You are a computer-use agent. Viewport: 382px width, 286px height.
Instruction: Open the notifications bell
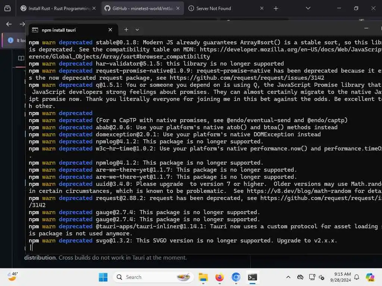pyautogui.click(x=357, y=277)
